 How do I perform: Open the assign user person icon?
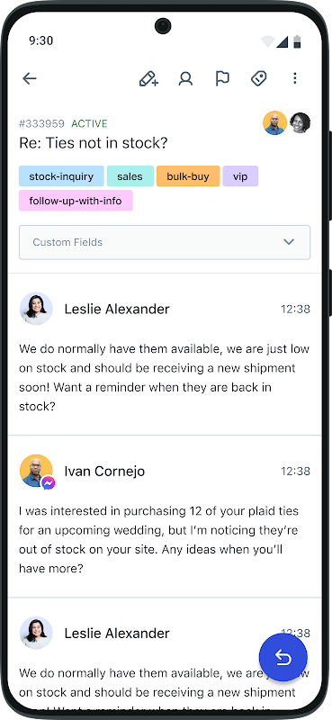coord(185,78)
